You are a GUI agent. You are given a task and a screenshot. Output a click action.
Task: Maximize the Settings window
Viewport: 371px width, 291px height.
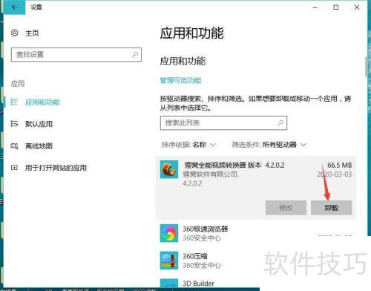pyautogui.click(x=336, y=7)
